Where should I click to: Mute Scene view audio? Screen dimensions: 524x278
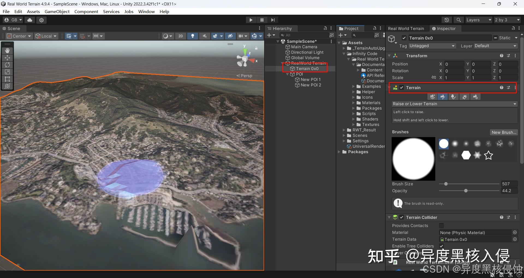205,36
